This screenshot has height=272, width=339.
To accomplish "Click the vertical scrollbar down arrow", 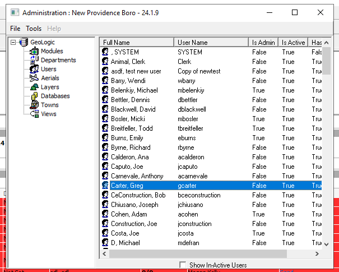I will coord(327,245).
